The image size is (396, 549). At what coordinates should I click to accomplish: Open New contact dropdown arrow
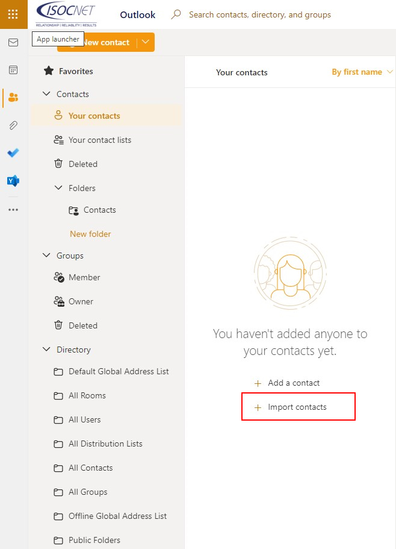point(146,42)
